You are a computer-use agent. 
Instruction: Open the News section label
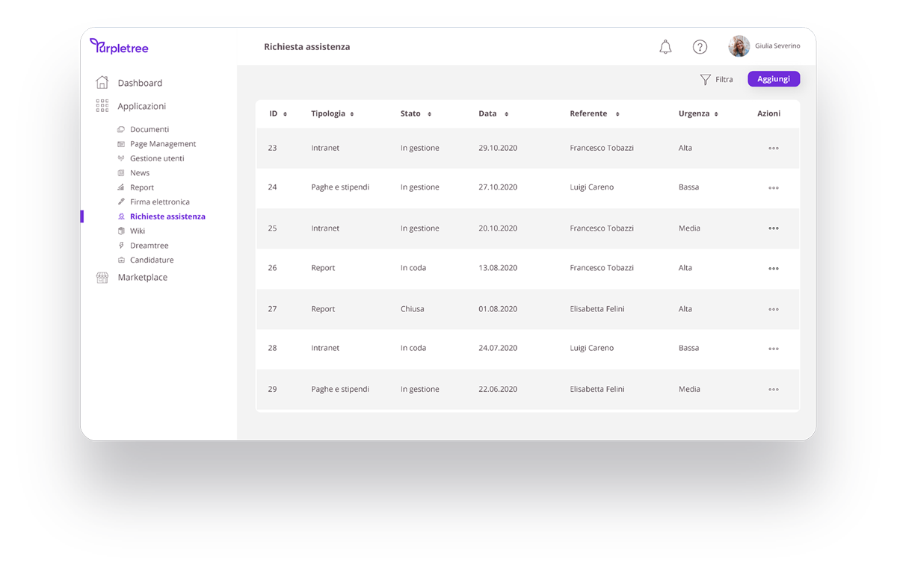pyautogui.click(x=140, y=173)
